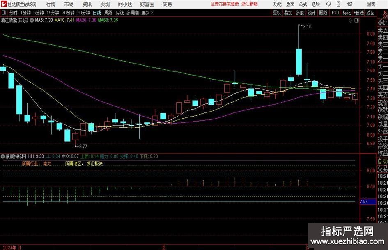
Task: Open the customer service headset icon
Action: tap(328, 4)
